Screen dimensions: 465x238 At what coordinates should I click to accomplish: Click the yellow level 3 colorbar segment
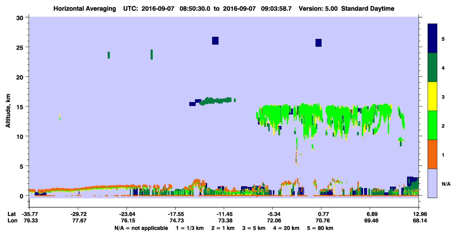pyautogui.click(x=432, y=96)
